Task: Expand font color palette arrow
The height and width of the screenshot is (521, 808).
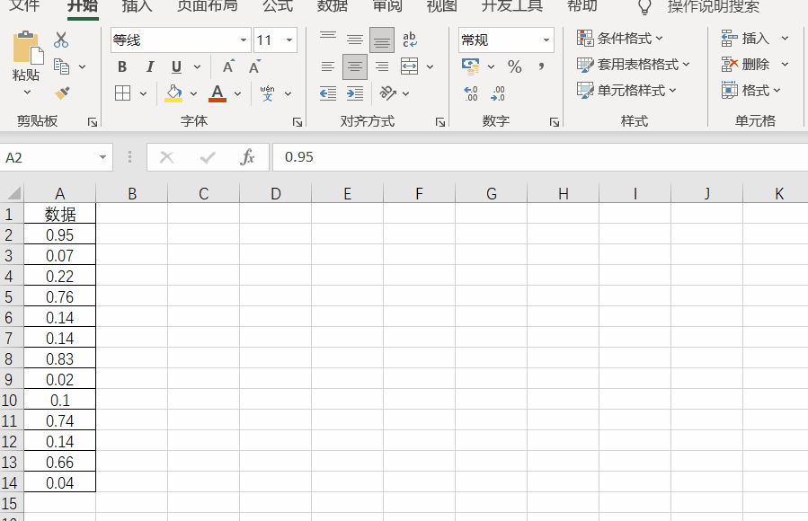Action: 237,93
